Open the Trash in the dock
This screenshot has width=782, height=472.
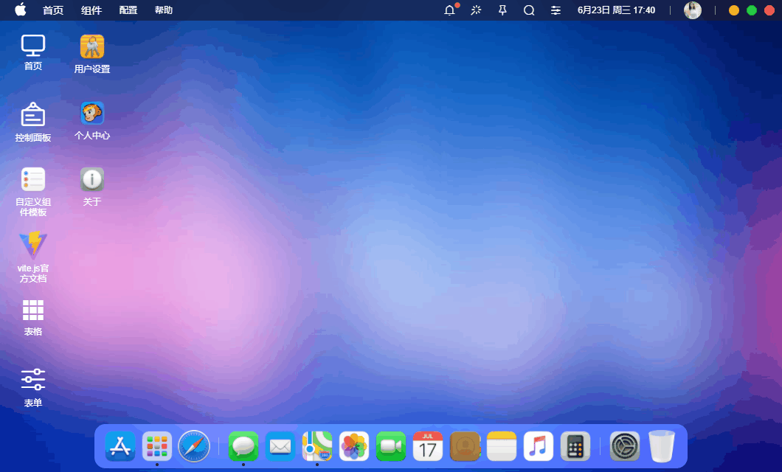(661, 445)
